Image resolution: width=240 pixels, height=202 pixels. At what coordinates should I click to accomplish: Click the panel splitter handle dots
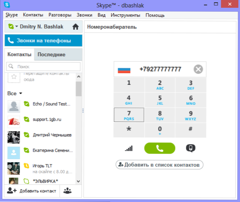coord(83,111)
